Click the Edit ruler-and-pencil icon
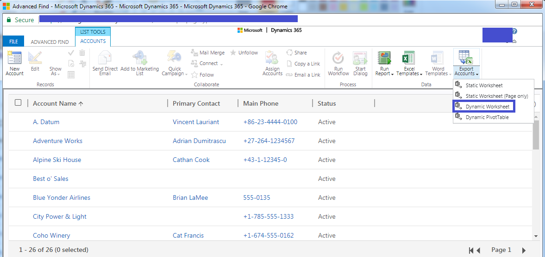The image size is (545, 257). pos(35,58)
